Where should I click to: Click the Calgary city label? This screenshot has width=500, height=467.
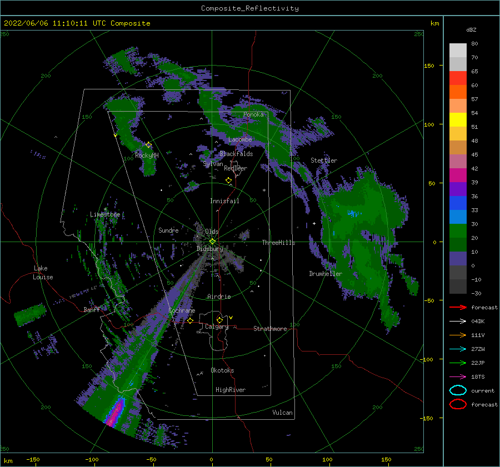[x=217, y=327]
